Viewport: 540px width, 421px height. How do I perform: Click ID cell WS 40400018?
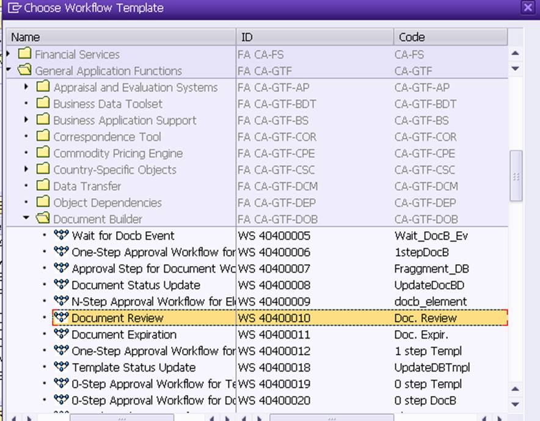click(x=274, y=368)
